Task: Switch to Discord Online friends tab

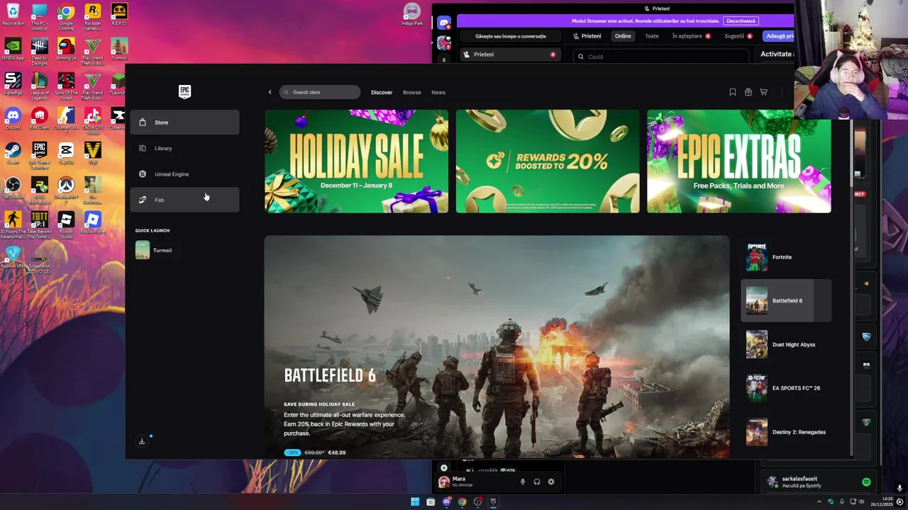Action: [623, 36]
